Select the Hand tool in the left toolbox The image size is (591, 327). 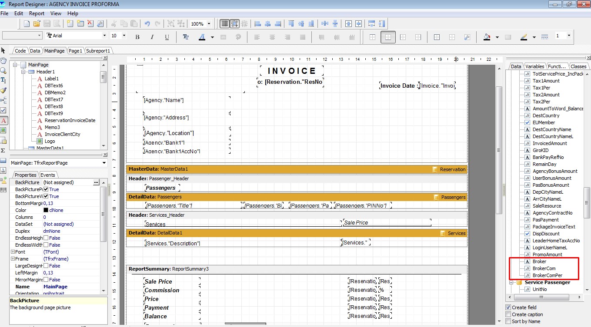3,60
